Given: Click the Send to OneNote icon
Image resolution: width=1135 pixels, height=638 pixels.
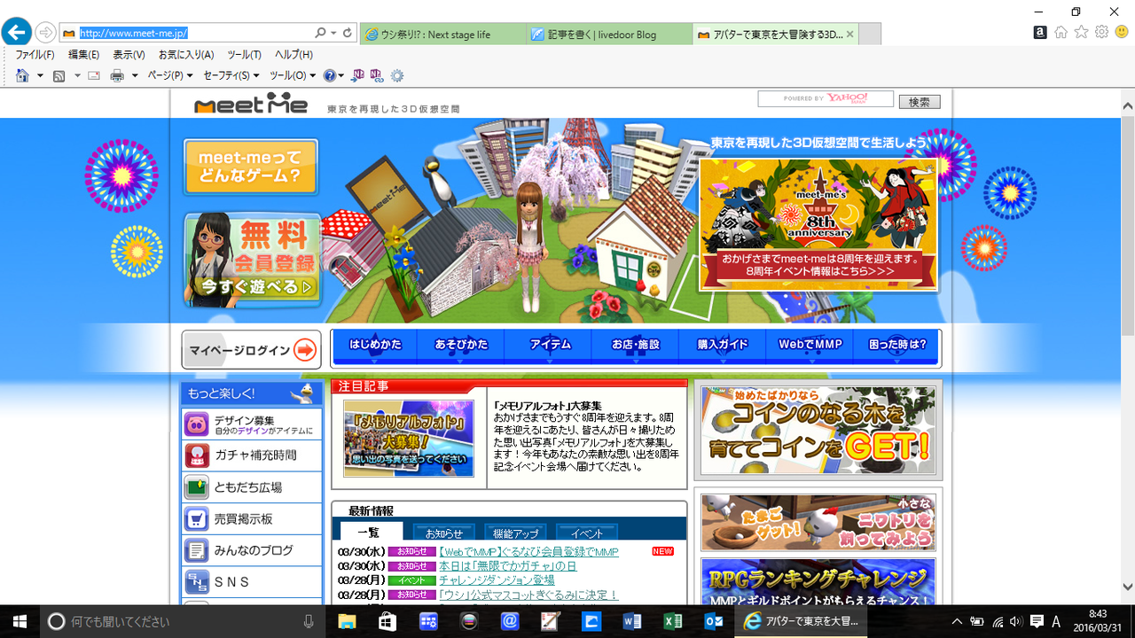Looking at the screenshot, I should pos(357,75).
